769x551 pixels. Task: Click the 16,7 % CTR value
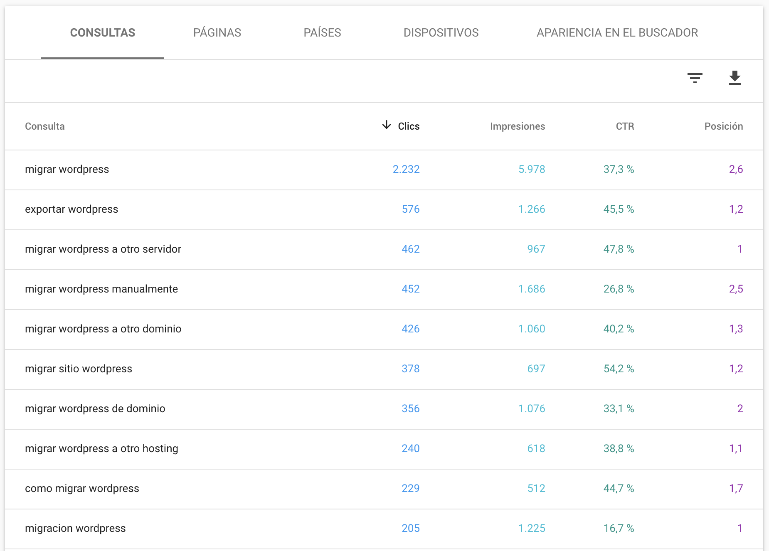click(619, 528)
